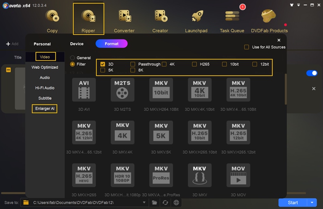
Task: Switch to the Format tab
Action: [x=112, y=44]
